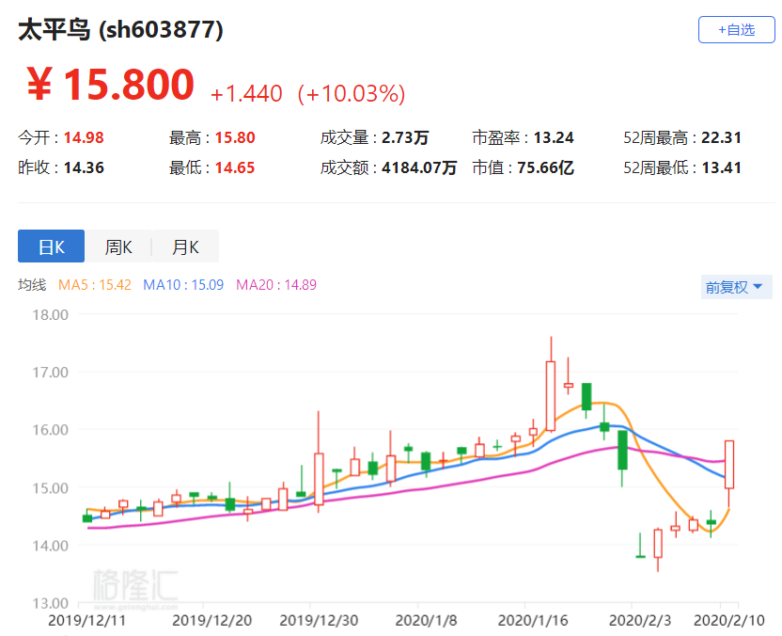Click the 今开 value 14.98
This screenshot has width=782, height=636.
(x=84, y=137)
